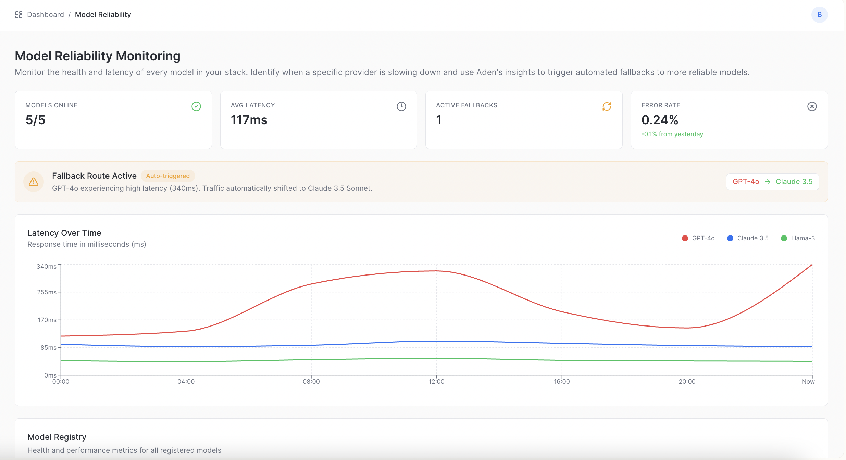Screen dimensions: 846x460
Task: Open the user avatar labeled B
Action: coord(819,15)
